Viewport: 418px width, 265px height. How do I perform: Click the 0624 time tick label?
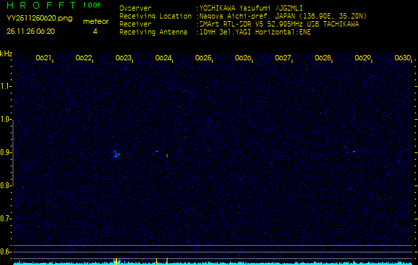(163, 58)
